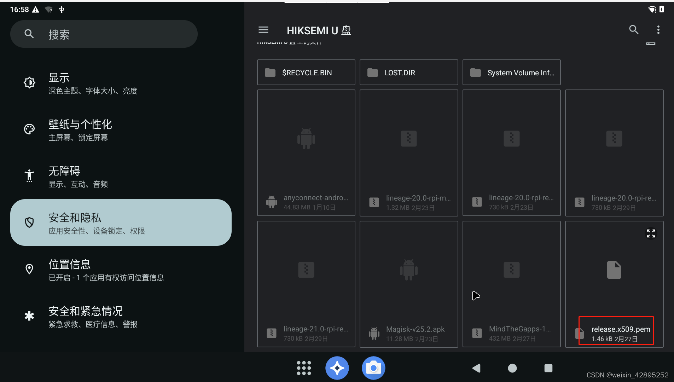
Task: Click the Wi-Fi status icon at top right
Action: click(x=652, y=10)
